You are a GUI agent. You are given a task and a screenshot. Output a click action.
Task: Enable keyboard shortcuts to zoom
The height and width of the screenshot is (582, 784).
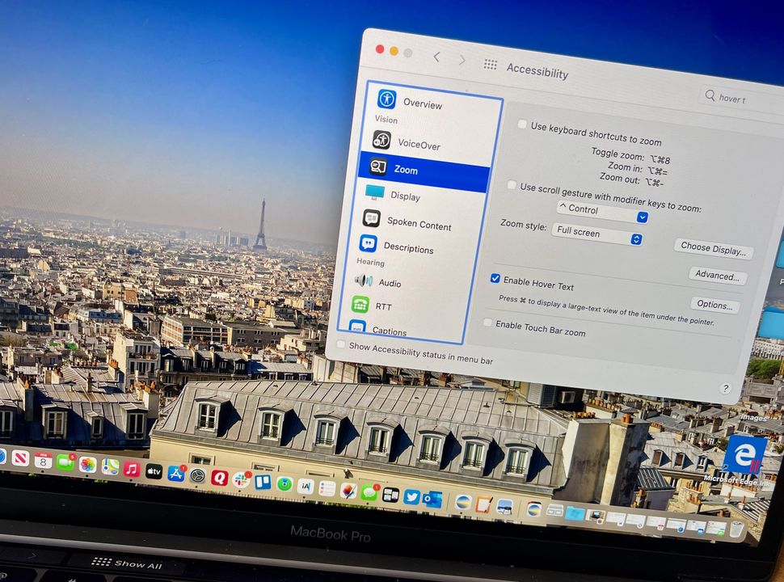click(522, 125)
